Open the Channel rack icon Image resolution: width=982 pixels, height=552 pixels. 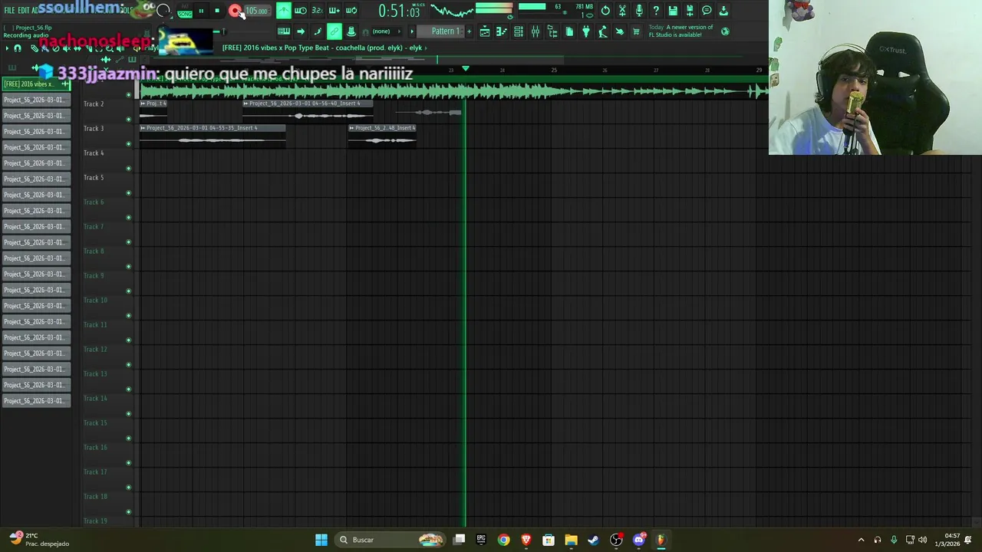(519, 31)
